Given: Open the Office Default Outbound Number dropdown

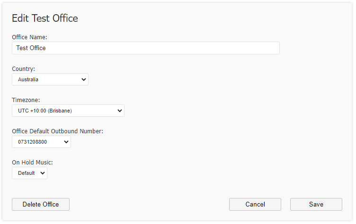Looking at the screenshot, I should coord(41,142).
